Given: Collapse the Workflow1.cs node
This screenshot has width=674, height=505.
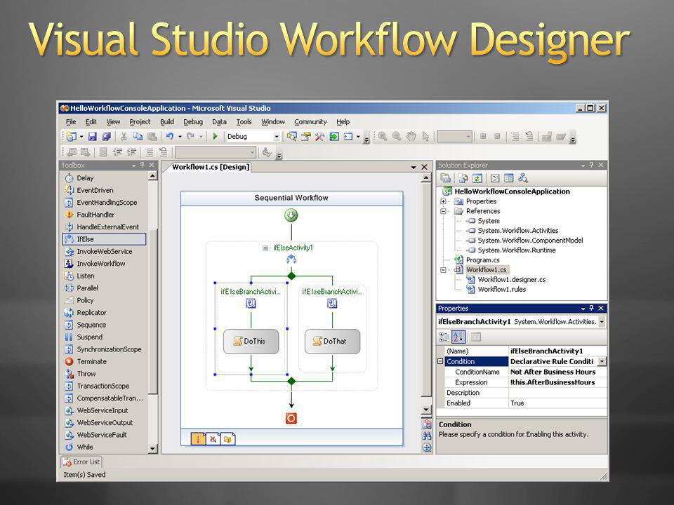Looking at the screenshot, I should point(443,270).
